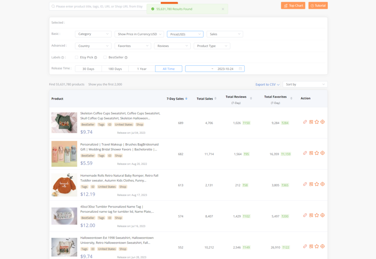The width and height of the screenshot is (376, 259).
Task: Click the Top Chart button
Action: coord(293,6)
